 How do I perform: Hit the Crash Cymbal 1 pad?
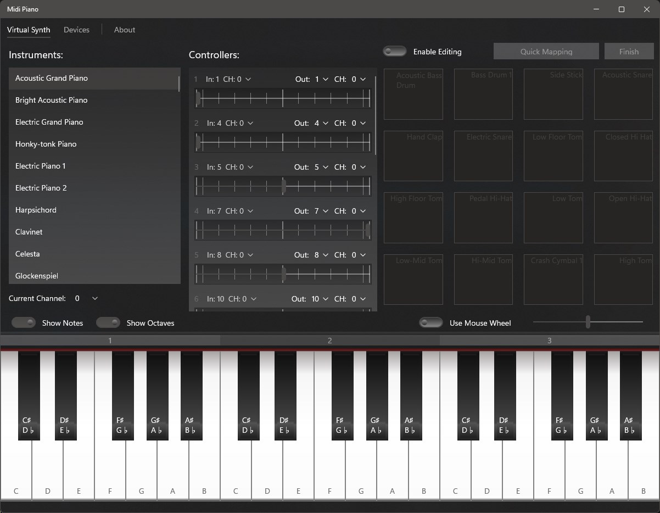(x=553, y=280)
